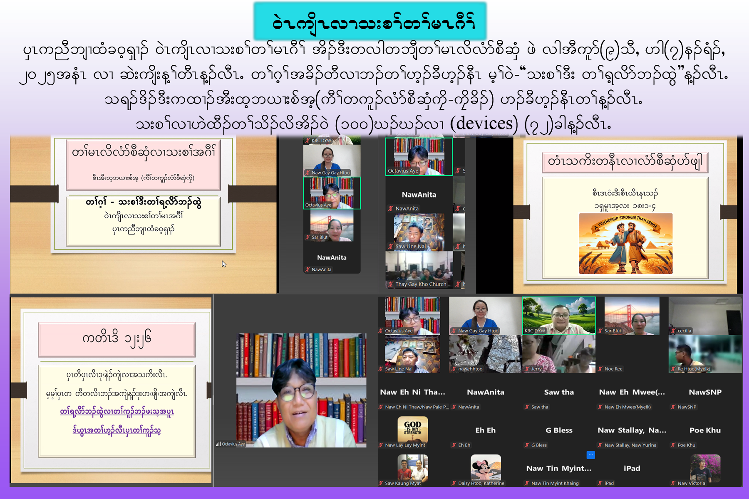Click muted mic icon next to Noe Ree
The width and height of the screenshot is (749, 499).
(600, 369)
